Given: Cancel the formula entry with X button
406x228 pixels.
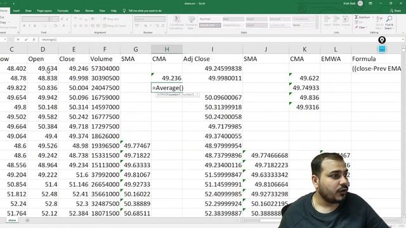Looking at the screenshot, I should (x=18, y=39).
